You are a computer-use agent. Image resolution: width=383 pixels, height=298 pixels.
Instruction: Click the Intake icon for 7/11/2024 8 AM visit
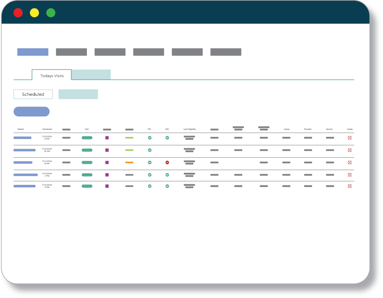[x=349, y=162]
